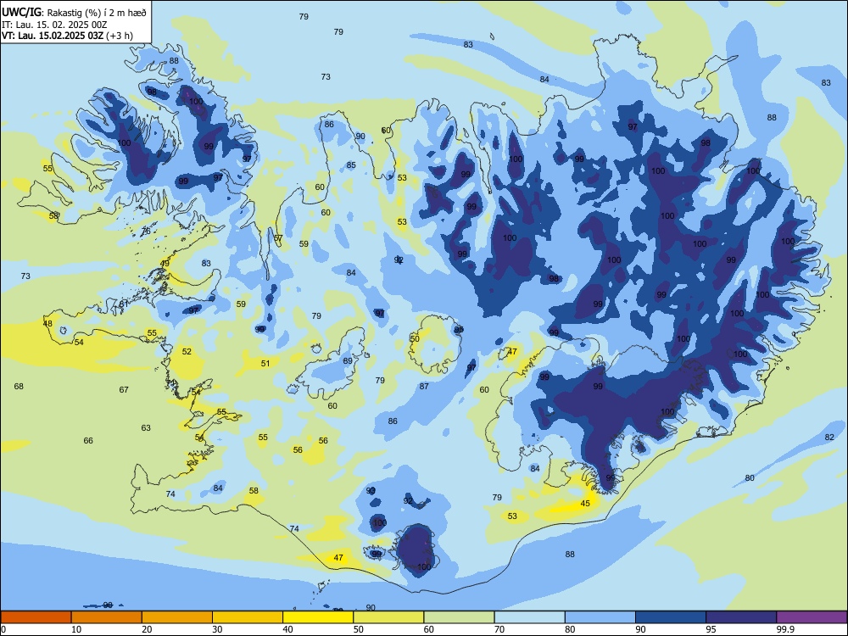Click the legend tick label '40'
Viewport: 848px width, 636px height.
pos(288,629)
